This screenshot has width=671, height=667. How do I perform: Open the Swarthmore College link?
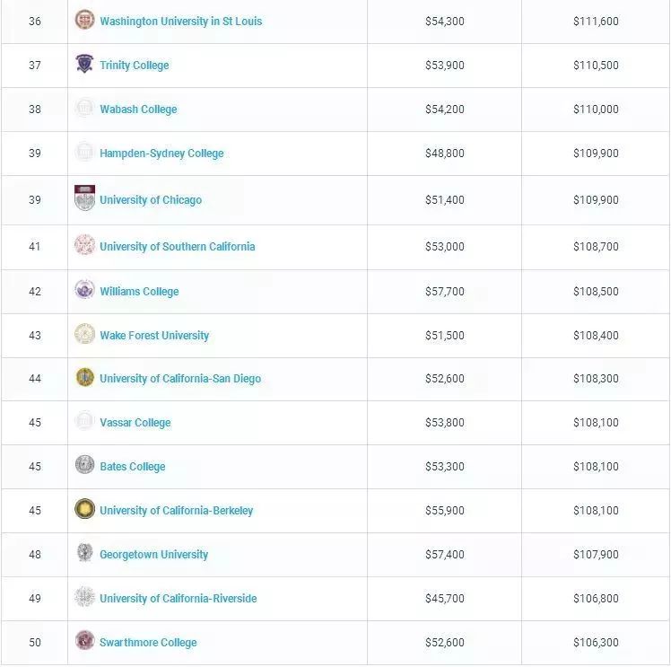tap(148, 643)
